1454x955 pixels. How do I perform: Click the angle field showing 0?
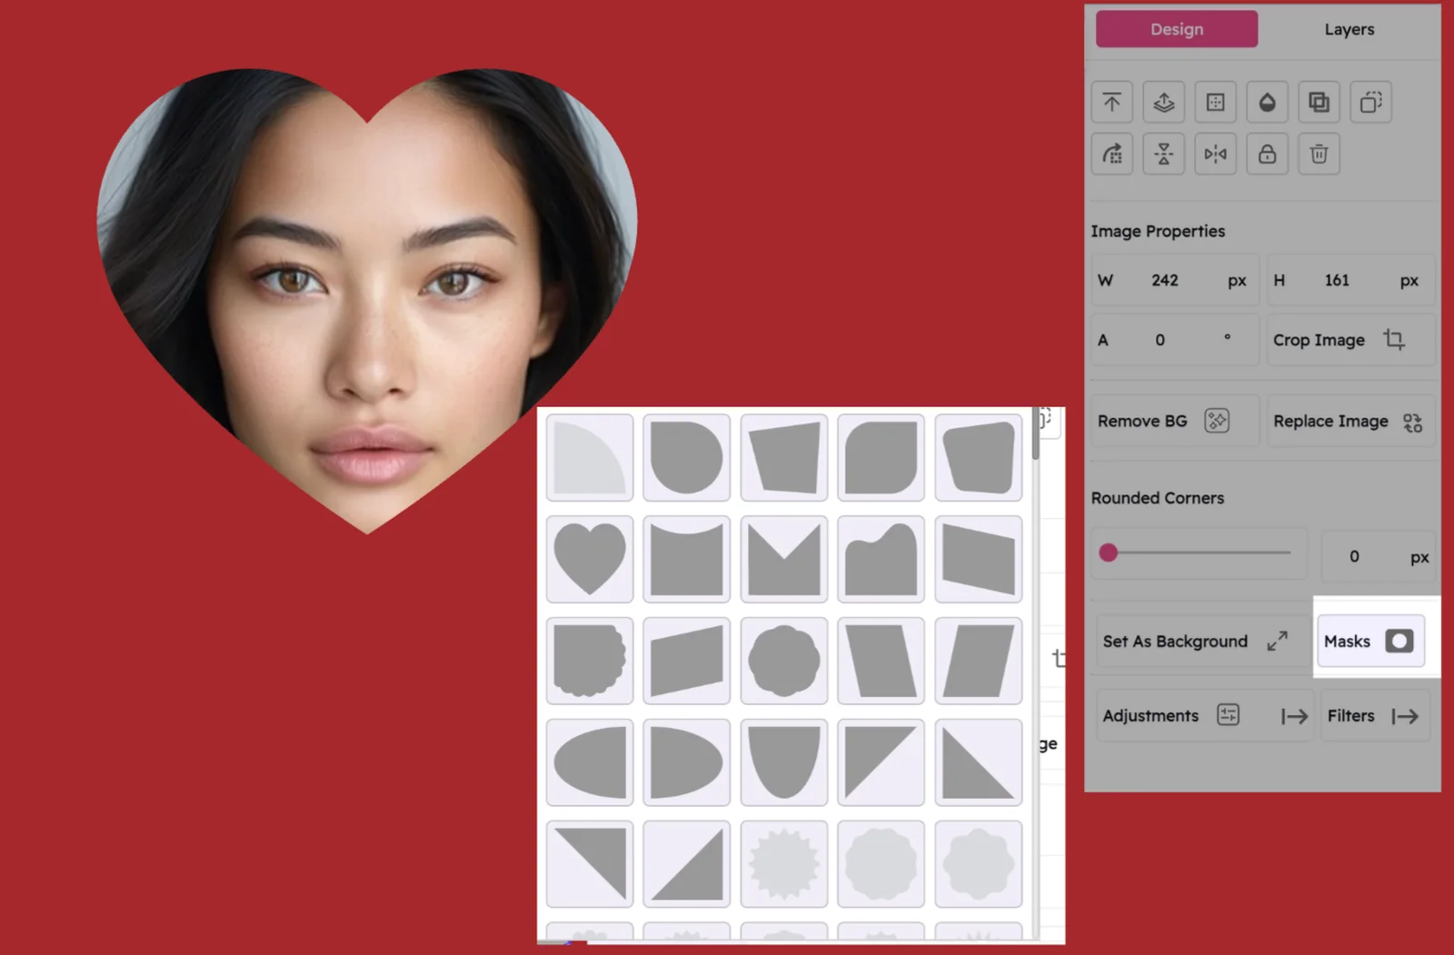[1175, 340]
